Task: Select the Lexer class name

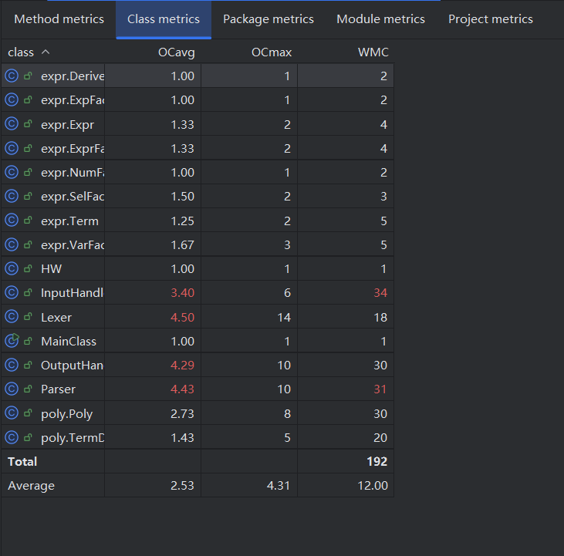Action: (56, 318)
